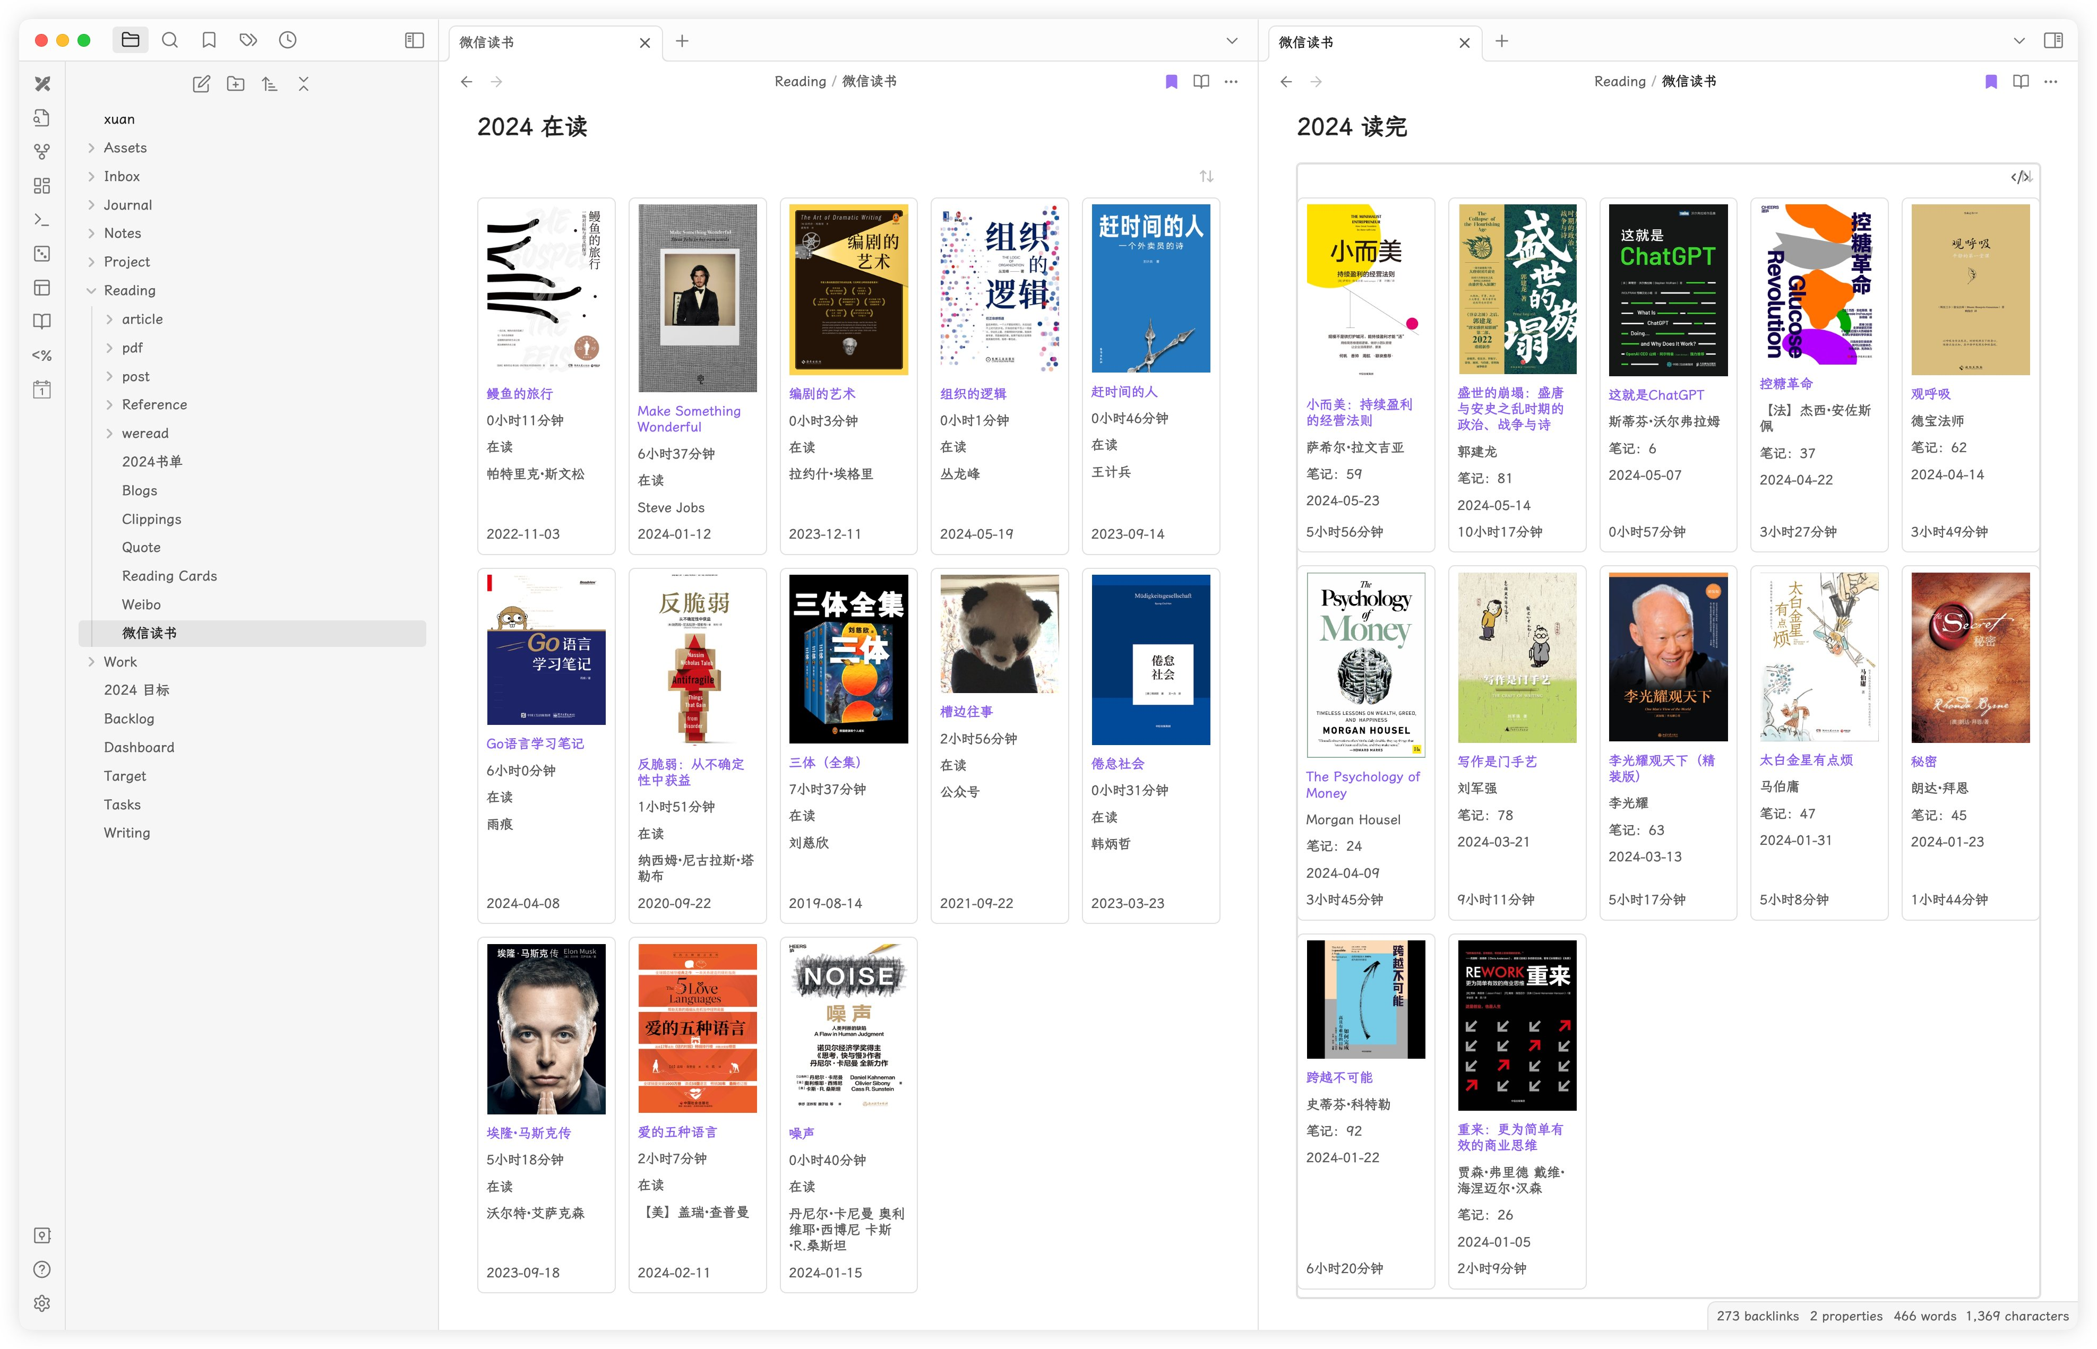Add a new tab in right pane
Image resolution: width=2097 pixels, height=1349 pixels.
pyautogui.click(x=1501, y=41)
